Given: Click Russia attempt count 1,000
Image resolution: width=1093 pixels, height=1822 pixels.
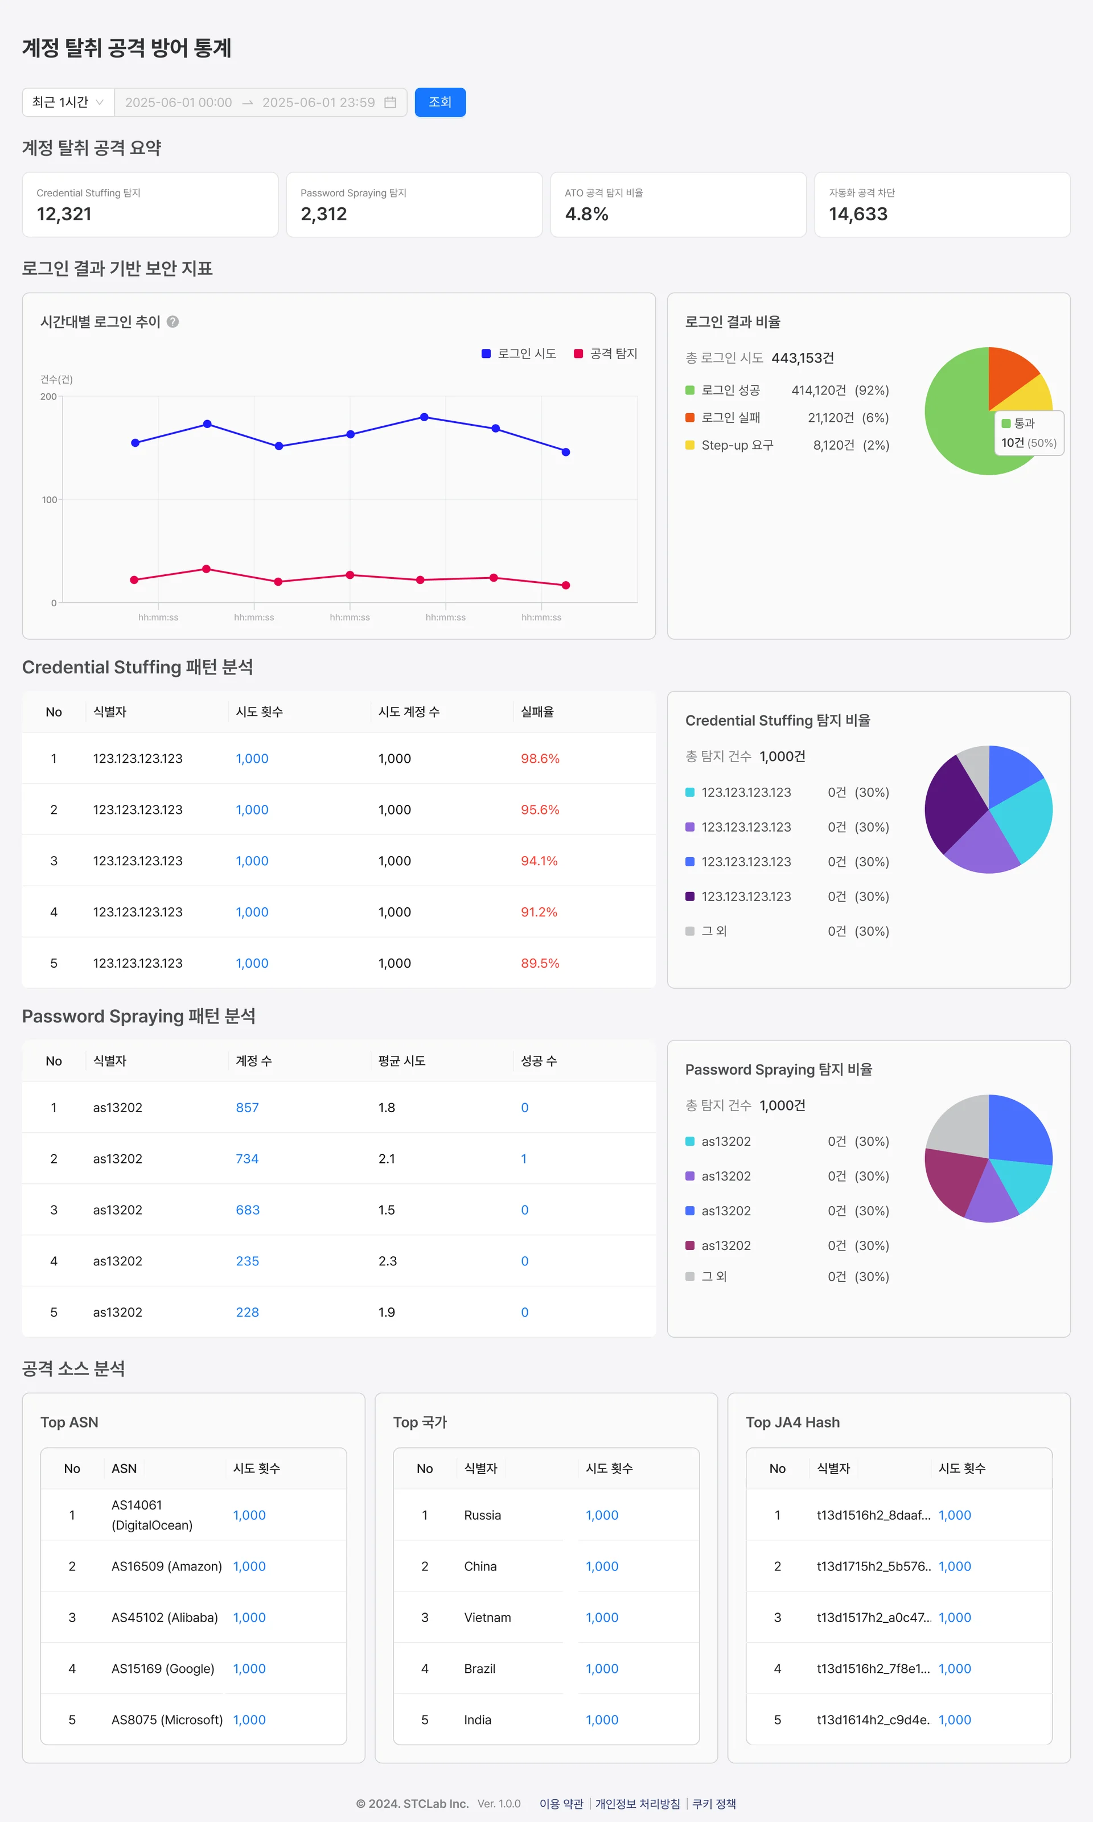Looking at the screenshot, I should tap(602, 1515).
